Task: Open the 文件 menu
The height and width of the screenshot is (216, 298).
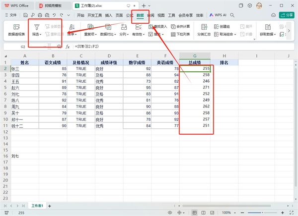Action: pos(11,15)
